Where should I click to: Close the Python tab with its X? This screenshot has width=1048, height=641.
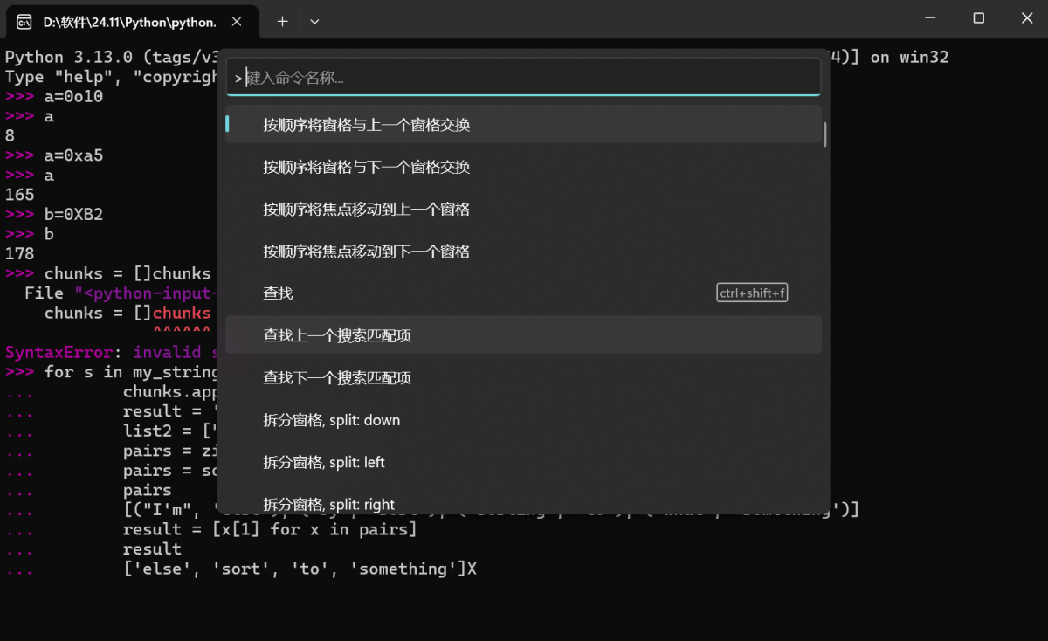(236, 21)
